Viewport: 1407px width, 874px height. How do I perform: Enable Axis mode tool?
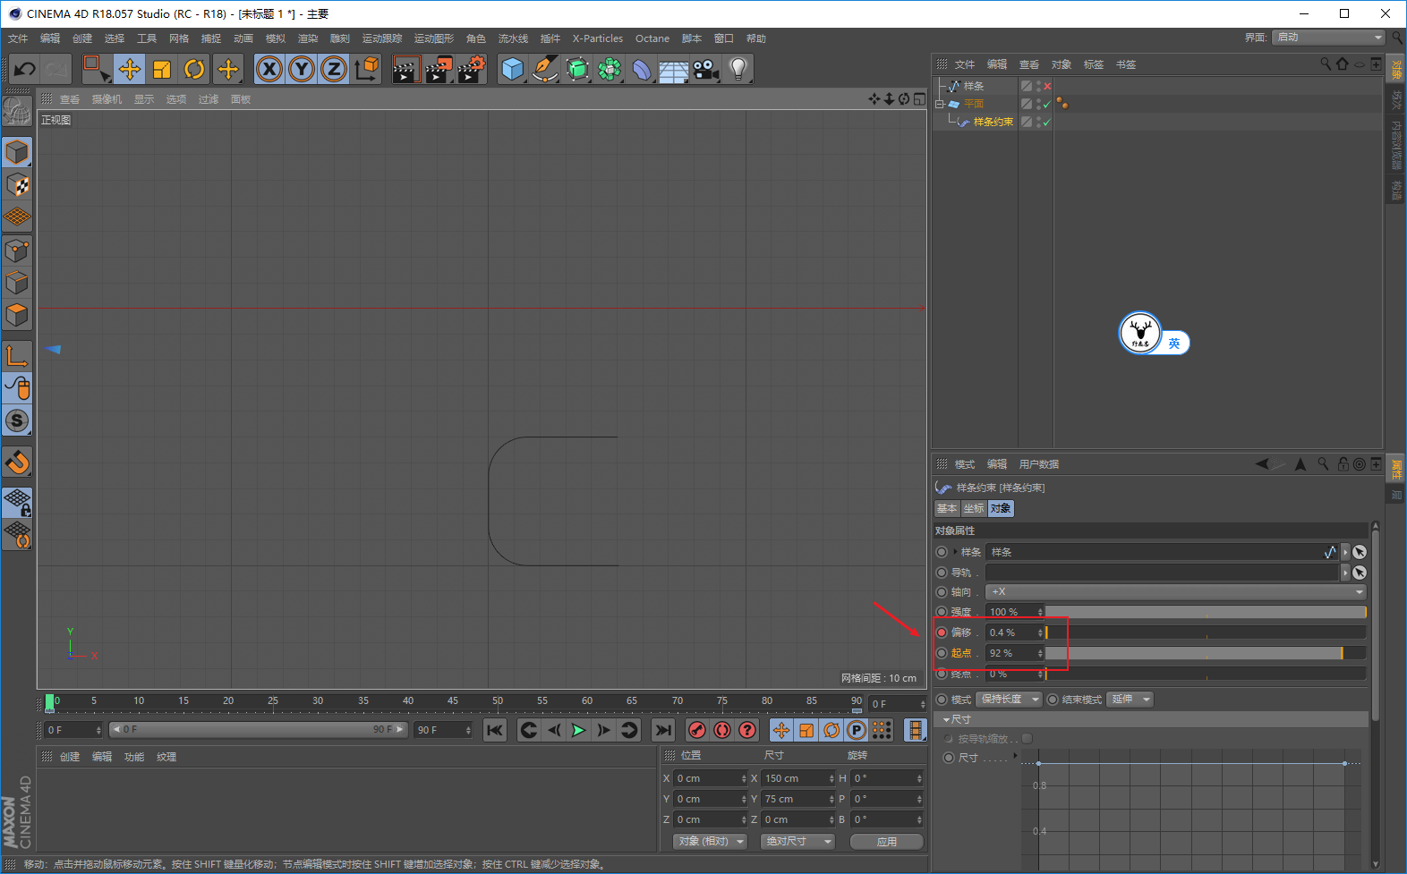click(17, 355)
